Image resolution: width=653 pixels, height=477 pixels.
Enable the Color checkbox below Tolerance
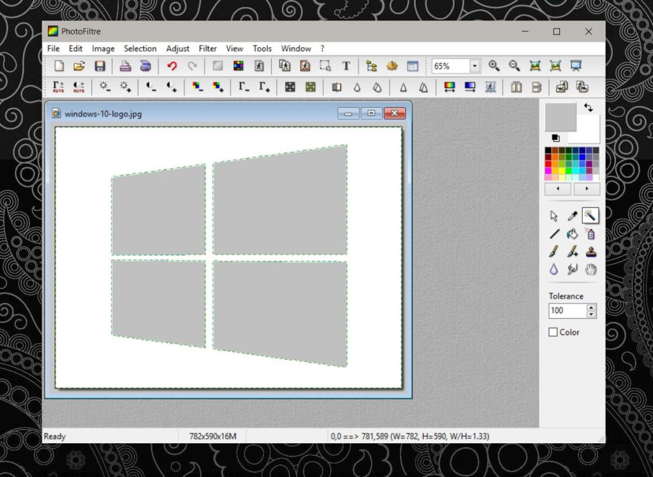[x=552, y=332]
